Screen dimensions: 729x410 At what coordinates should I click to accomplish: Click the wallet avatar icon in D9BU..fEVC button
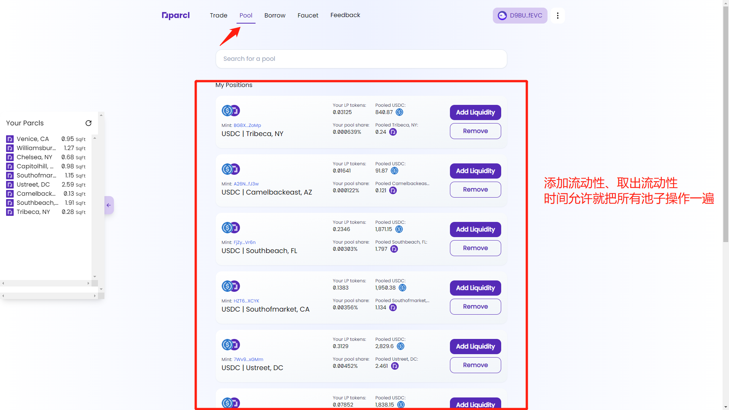coord(502,16)
